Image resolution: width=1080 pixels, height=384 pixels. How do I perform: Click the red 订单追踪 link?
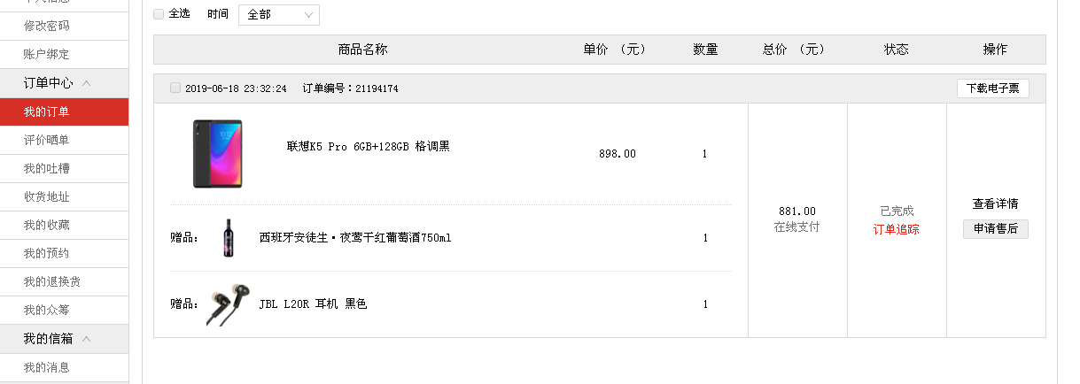coord(897,229)
